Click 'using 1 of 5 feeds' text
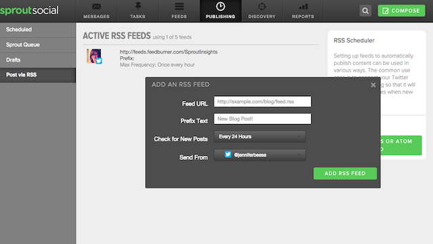Screen dimensions: 433x244 click(172, 37)
